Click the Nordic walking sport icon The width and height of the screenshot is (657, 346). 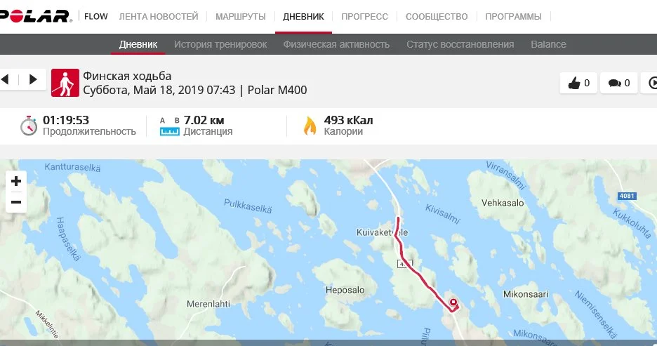(x=65, y=83)
